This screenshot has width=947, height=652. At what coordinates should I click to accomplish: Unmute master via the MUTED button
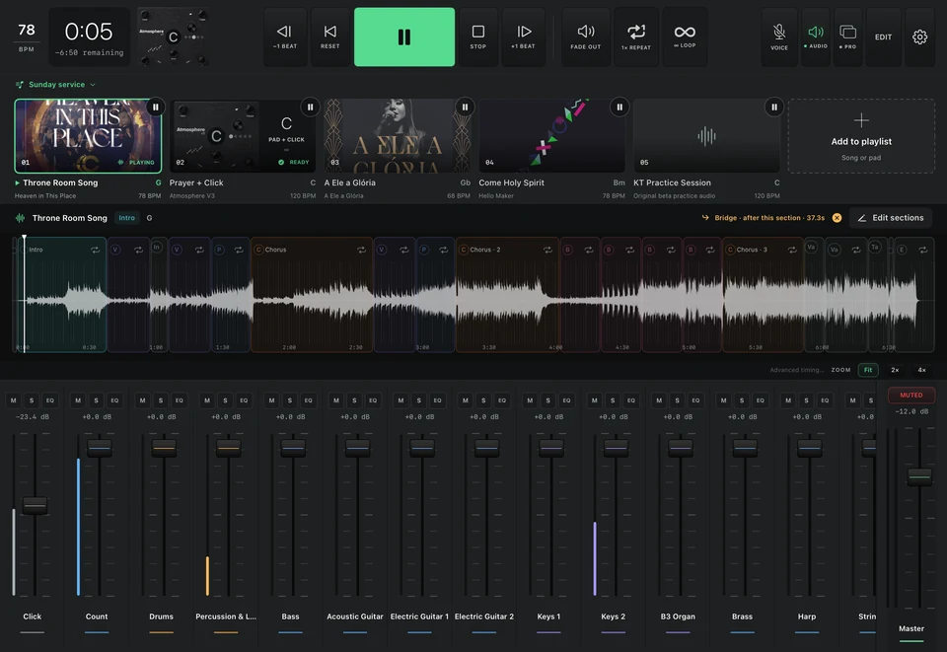coord(911,395)
